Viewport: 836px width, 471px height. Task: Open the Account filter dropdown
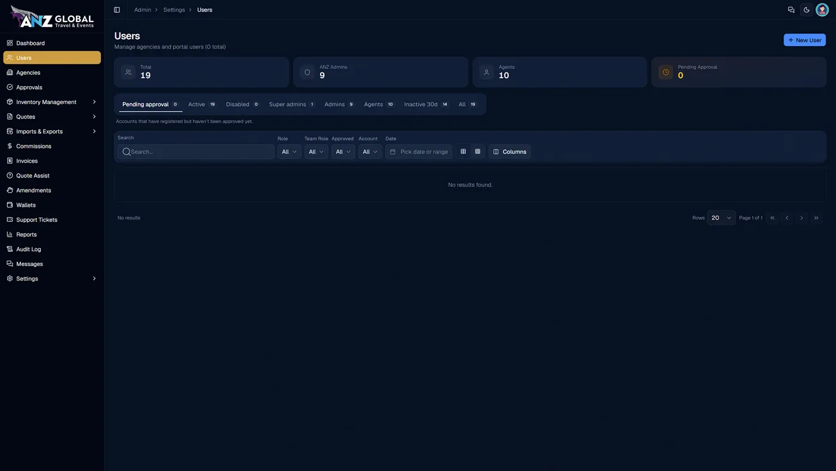tap(370, 152)
